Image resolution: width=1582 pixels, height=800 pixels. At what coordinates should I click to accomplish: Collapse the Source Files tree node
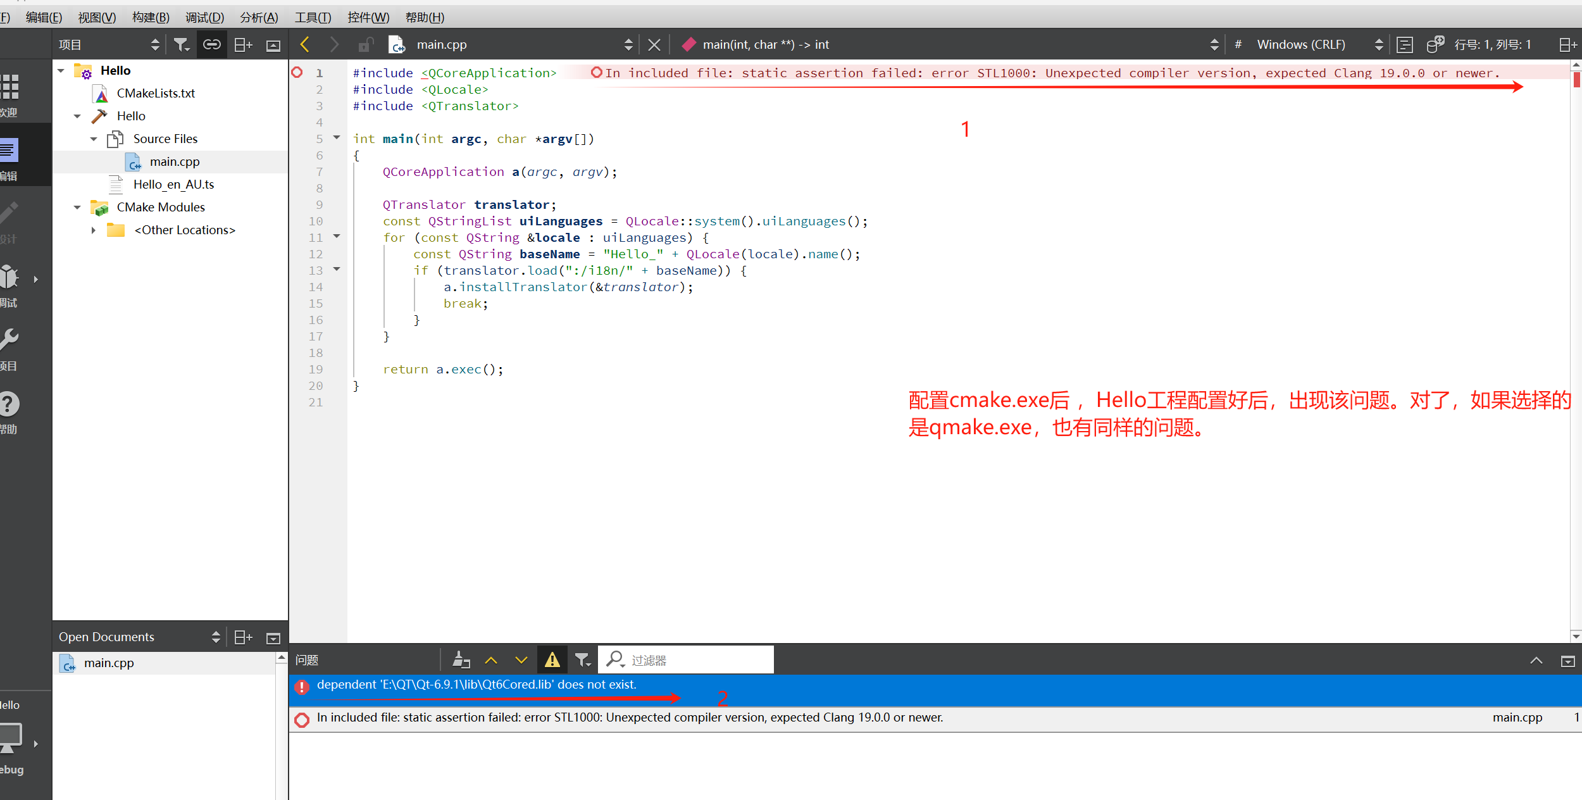[x=94, y=139]
